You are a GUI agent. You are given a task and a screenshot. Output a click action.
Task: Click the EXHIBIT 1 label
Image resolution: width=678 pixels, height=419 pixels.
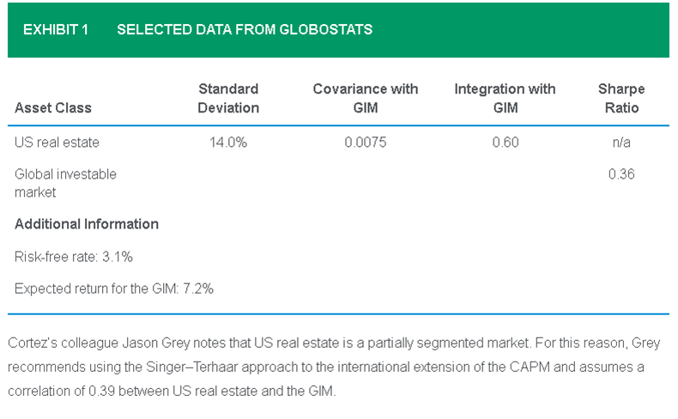point(56,29)
